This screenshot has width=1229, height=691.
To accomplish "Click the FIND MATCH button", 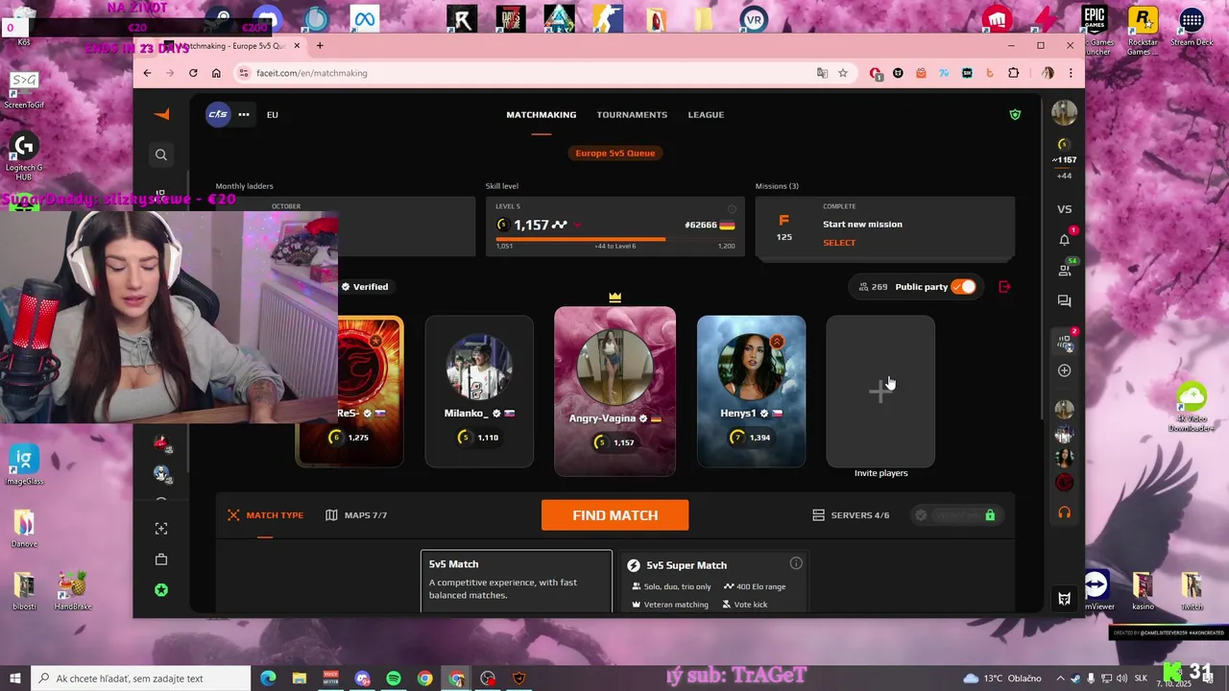I will point(614,515).
